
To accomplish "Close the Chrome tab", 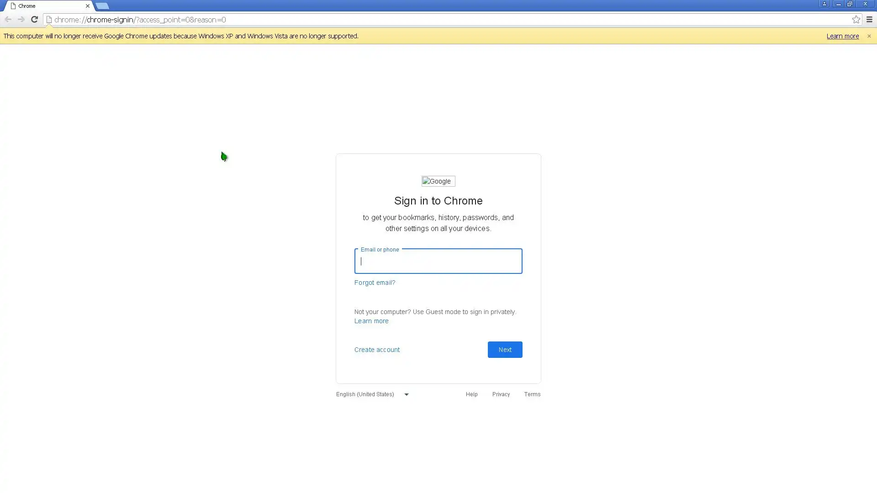I will [88, 6].
